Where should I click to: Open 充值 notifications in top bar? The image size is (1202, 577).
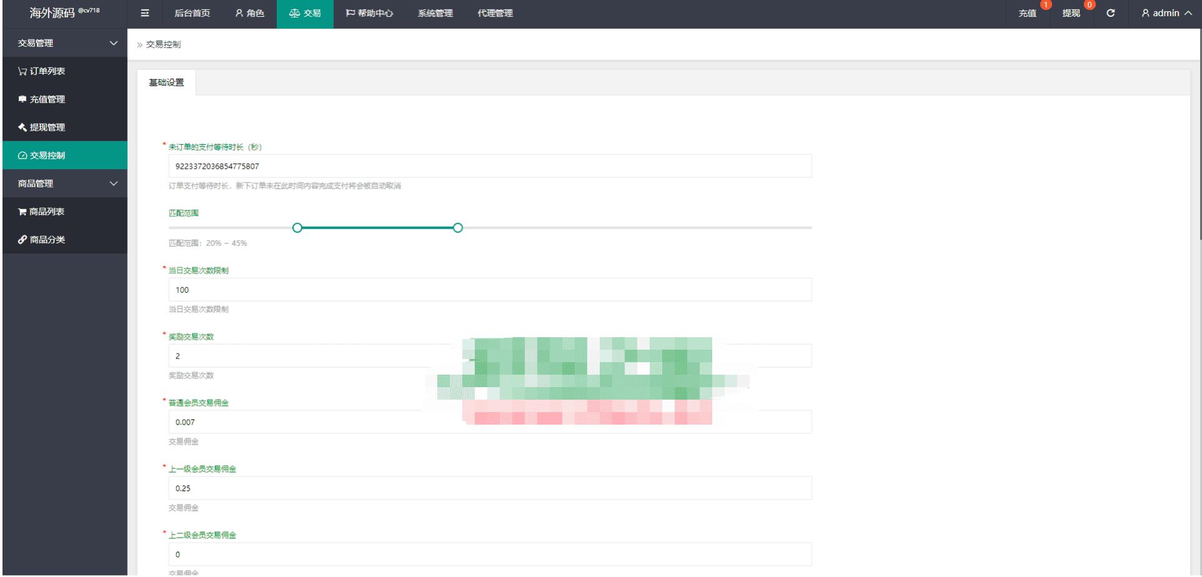tap(1028, 13)
